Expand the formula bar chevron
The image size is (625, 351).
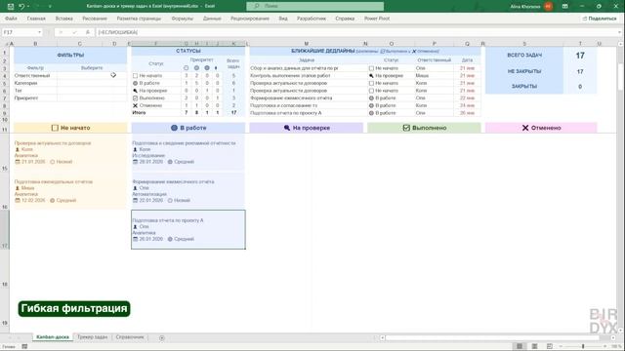pos(620,32)
